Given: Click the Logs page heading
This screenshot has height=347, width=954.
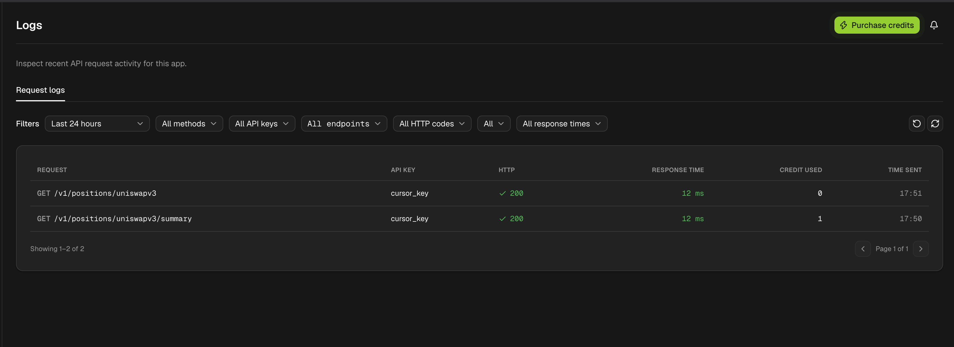Looking at the screenshot, I should [x=29, y=25].
